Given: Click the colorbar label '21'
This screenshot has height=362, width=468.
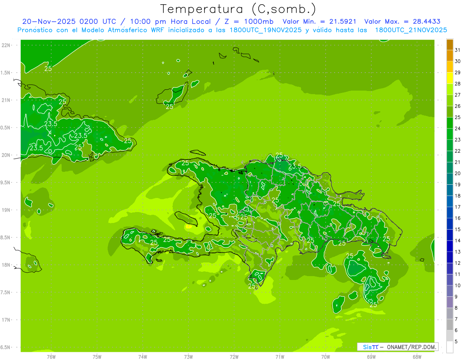Looking at the screenshot, I should (458, 162).
